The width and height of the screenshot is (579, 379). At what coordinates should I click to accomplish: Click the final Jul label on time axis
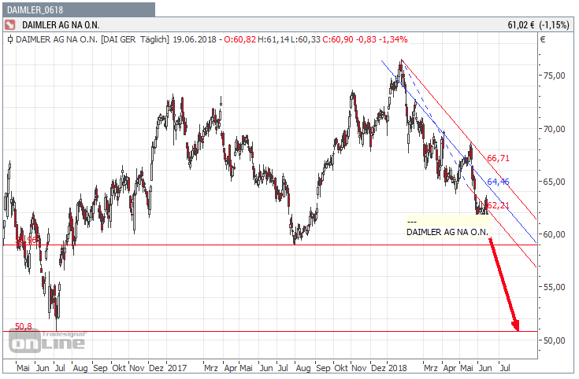(x=505, y=368)
